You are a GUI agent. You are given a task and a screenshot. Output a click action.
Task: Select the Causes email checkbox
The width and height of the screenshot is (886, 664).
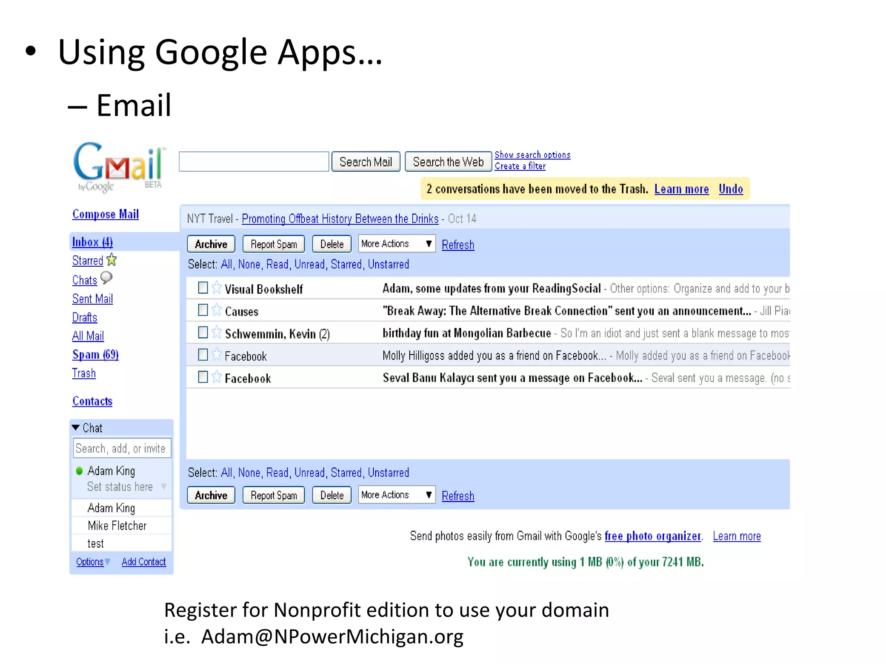[202, 310]
